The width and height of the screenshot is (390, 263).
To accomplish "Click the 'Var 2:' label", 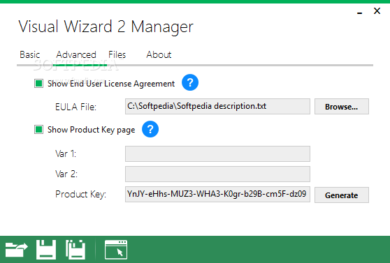I will coord(66,174).
